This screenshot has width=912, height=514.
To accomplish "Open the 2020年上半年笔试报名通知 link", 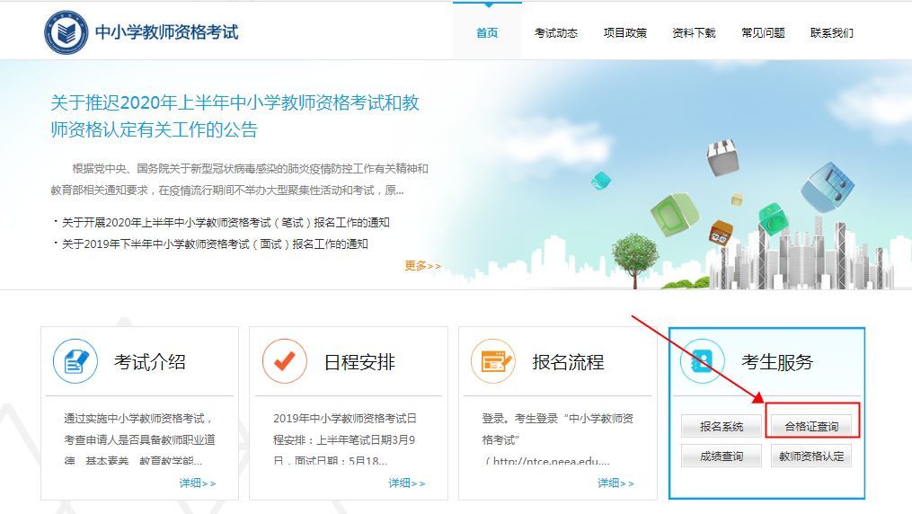I will point(226,223).
